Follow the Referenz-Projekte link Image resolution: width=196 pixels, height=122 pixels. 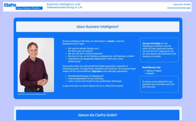pos(154,71)
